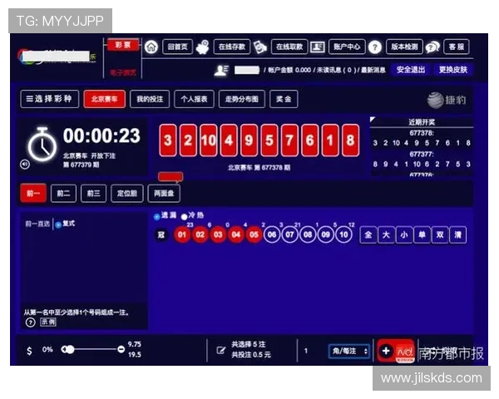This screenshot has height=399, width=499.
Task: Open the 角/每注 unit dropdown
Action: pos(348,351)
